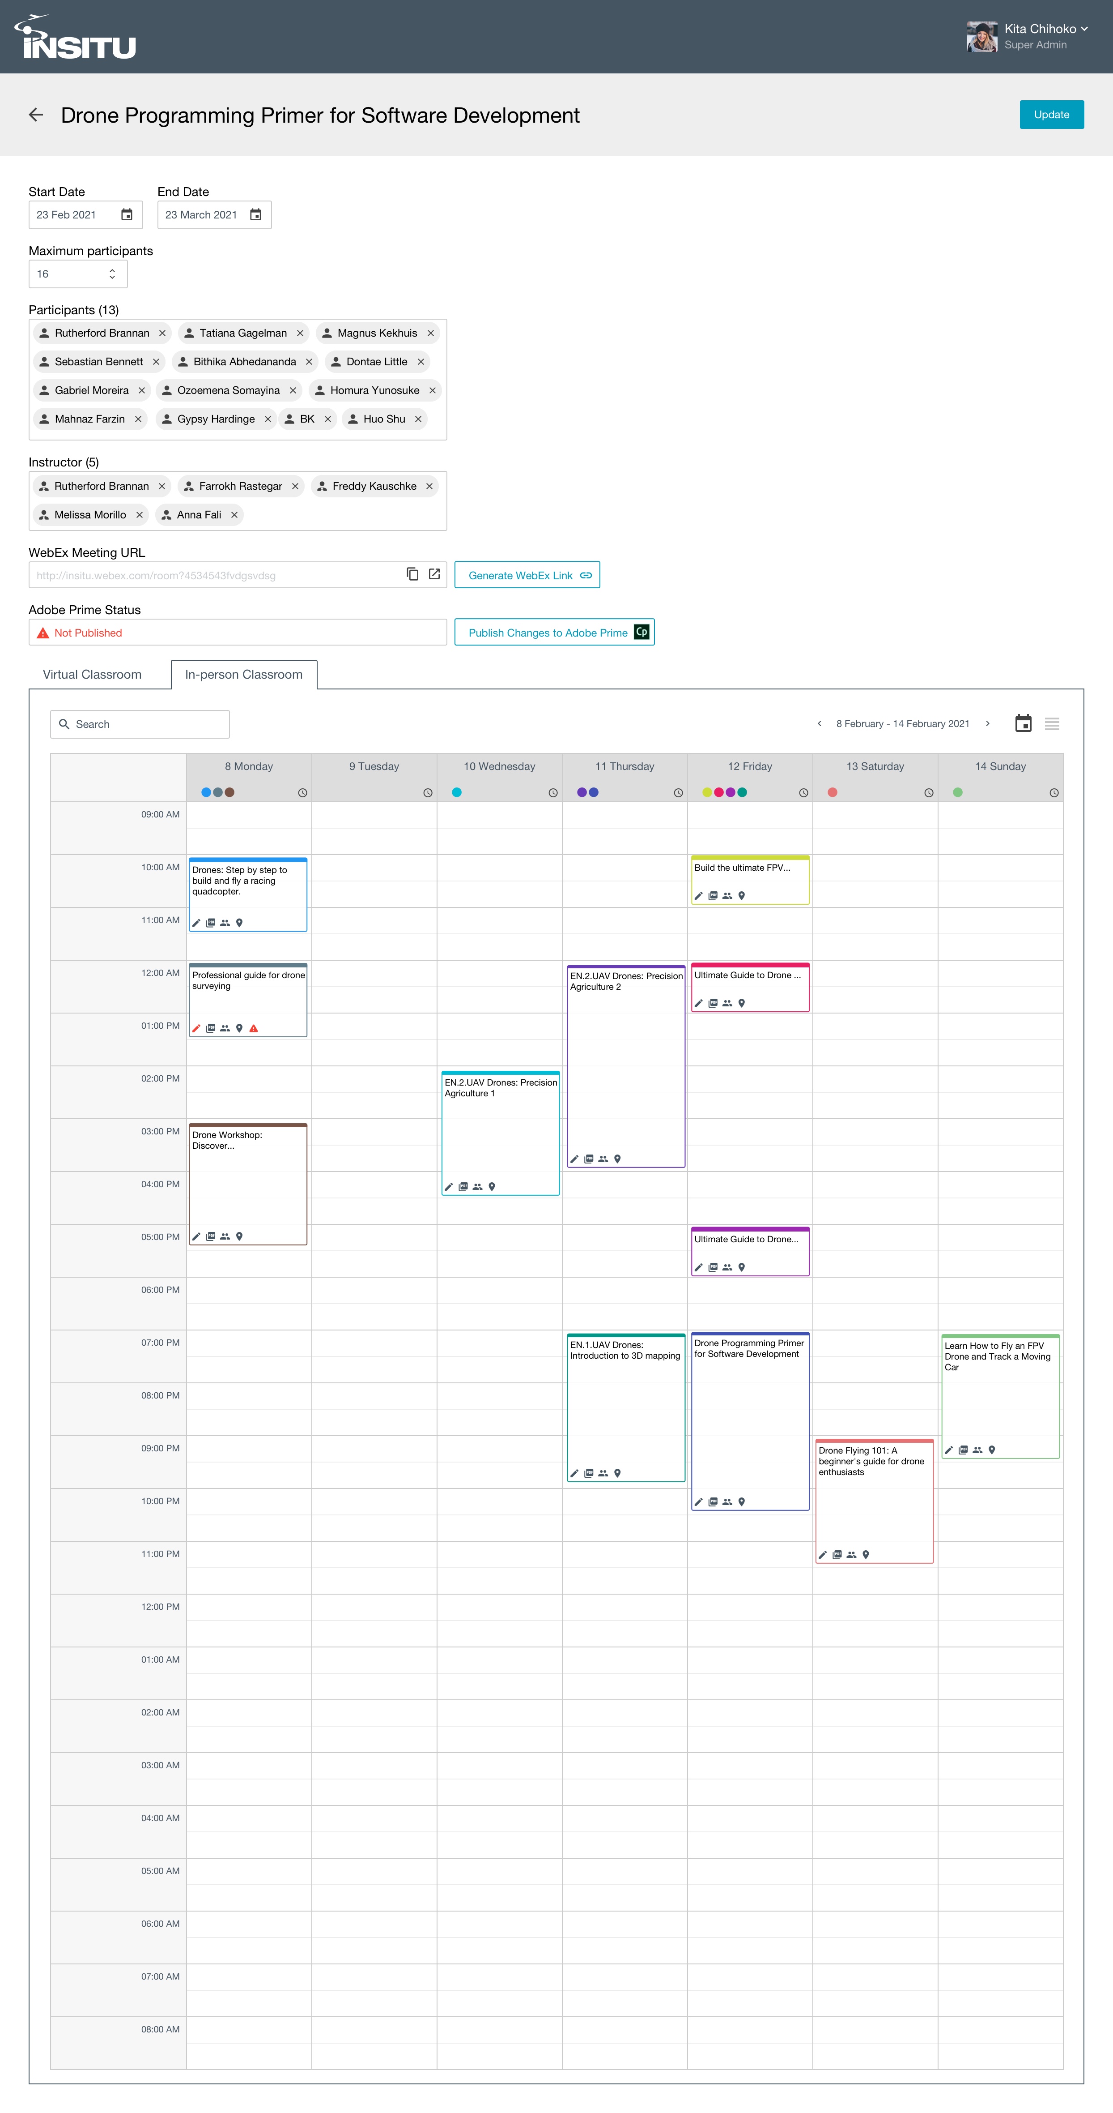Screen dimensions: 1113x2113
Task: Click Generate WebEx Link button
Action: [x=527, y=575]
